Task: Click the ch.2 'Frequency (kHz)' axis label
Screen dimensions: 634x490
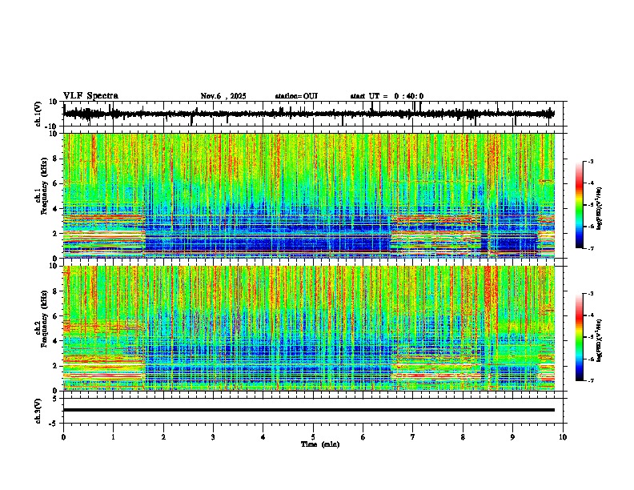Action: [x=44, y=319]
